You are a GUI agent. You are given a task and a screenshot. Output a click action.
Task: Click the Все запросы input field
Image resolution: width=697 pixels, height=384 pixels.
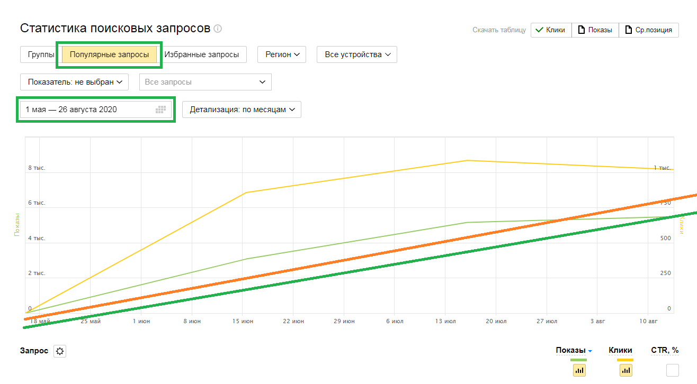pos(205,82)
